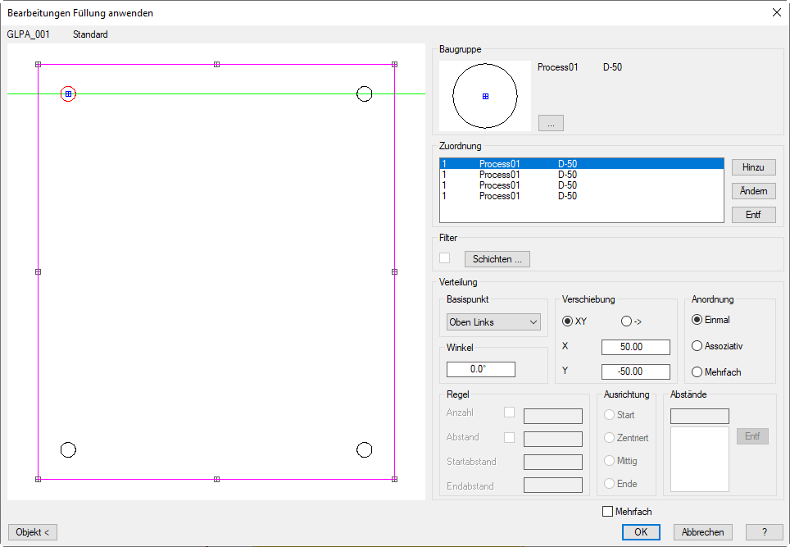Click the selected red hole marker top-left
790x547 pixels.
68,94
